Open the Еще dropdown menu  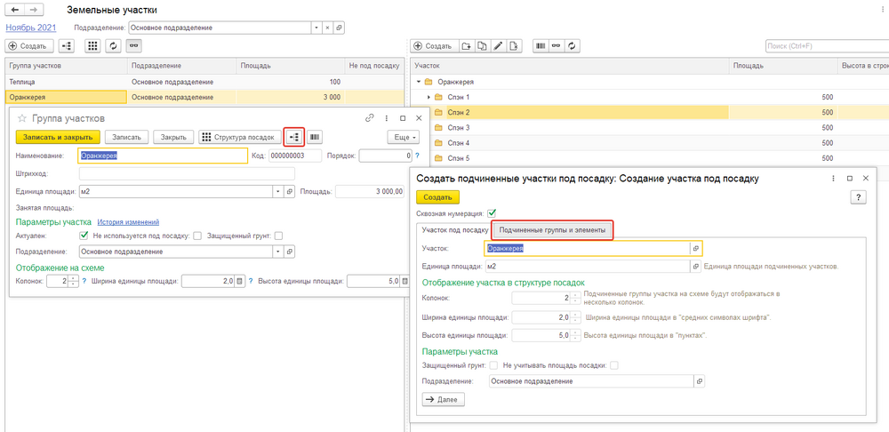click(x=403, y=137)
